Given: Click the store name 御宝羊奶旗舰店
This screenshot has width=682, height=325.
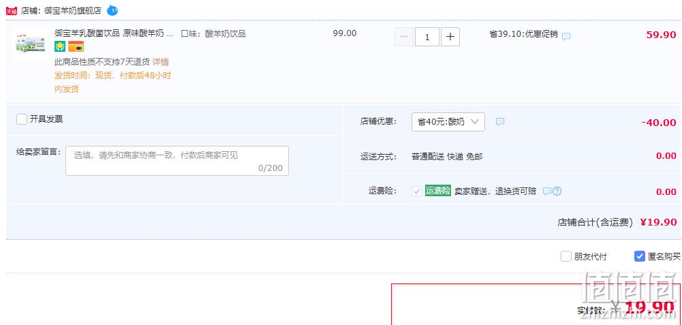Looking at the screenshot, I should (73, 10).
